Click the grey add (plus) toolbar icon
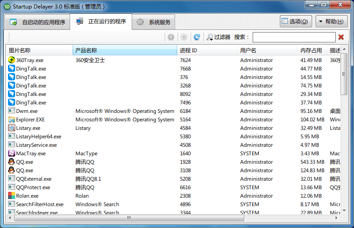Screen dimensions: 354x228 pos(171,37)
